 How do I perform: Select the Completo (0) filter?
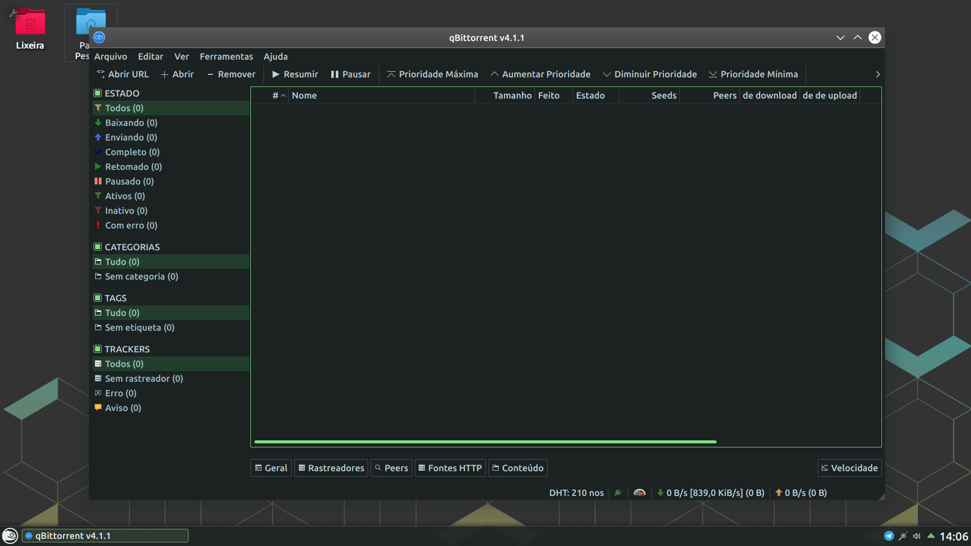tap(171, 152)
